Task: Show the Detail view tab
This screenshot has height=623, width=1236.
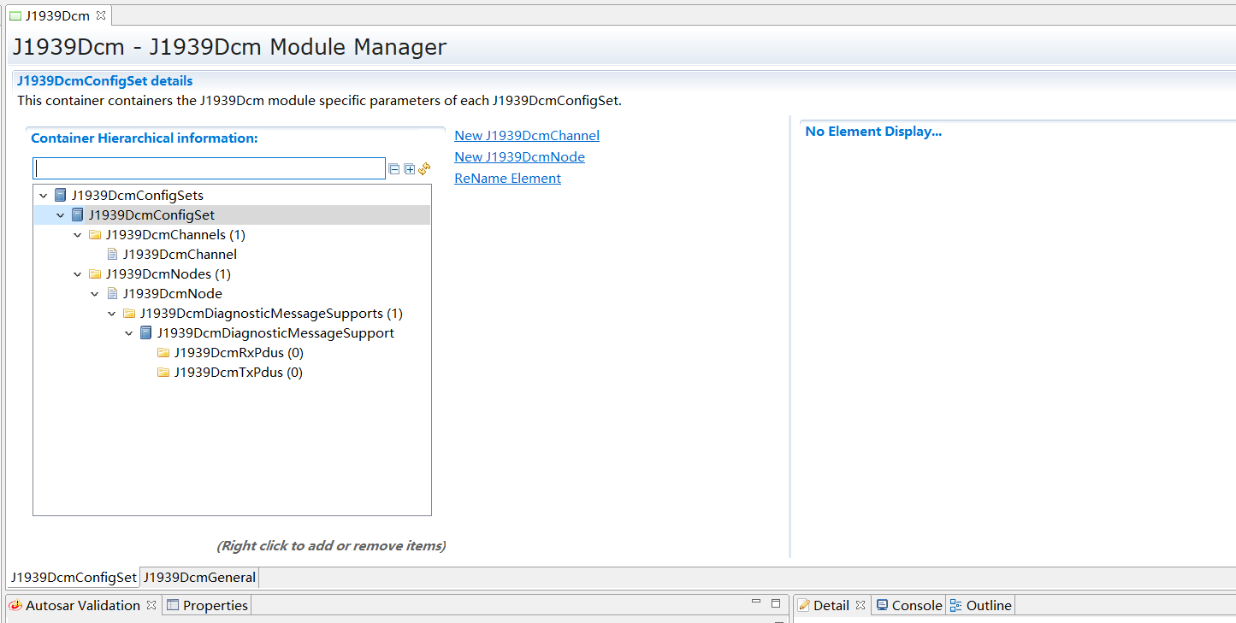Action: (831, 605)
